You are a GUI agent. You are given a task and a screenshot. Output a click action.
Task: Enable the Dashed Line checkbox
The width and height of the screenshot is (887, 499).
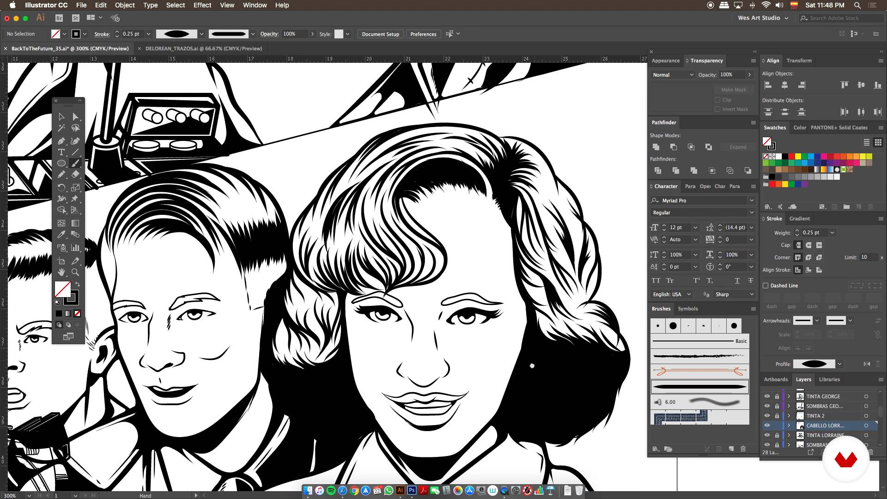pyautogui.click(x=765, y=286)
